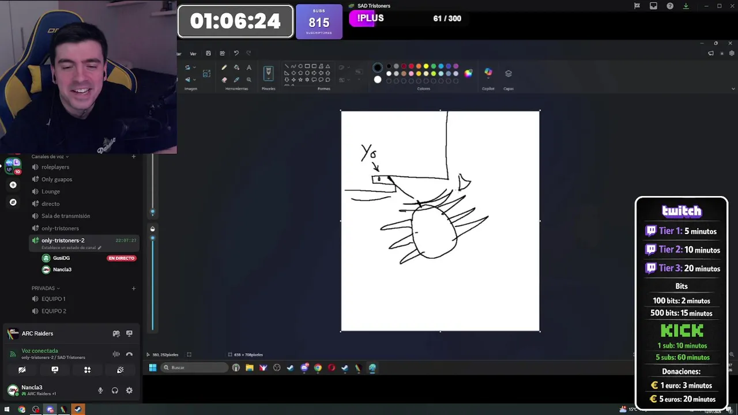The width and height of the screenshot is (738, 415).
Task: Select the Text tool in Paint
Action: (249, 67)
